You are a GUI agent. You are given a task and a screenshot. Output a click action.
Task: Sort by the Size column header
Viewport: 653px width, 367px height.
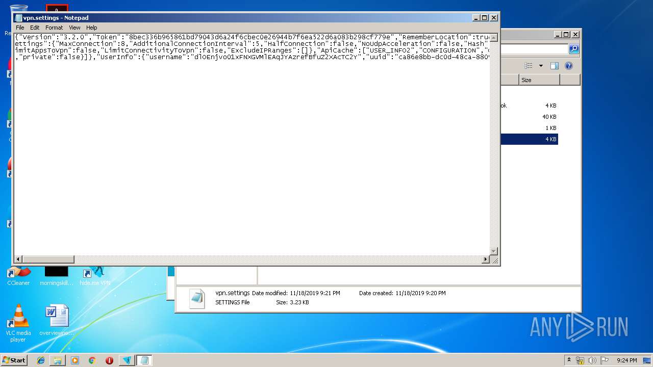click(539, 80)
